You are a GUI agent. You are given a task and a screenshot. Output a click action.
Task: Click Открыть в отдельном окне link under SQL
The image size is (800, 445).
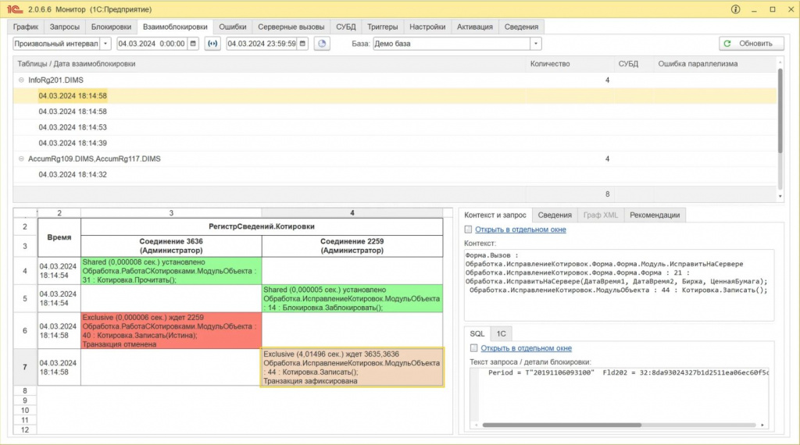(526, 348)
